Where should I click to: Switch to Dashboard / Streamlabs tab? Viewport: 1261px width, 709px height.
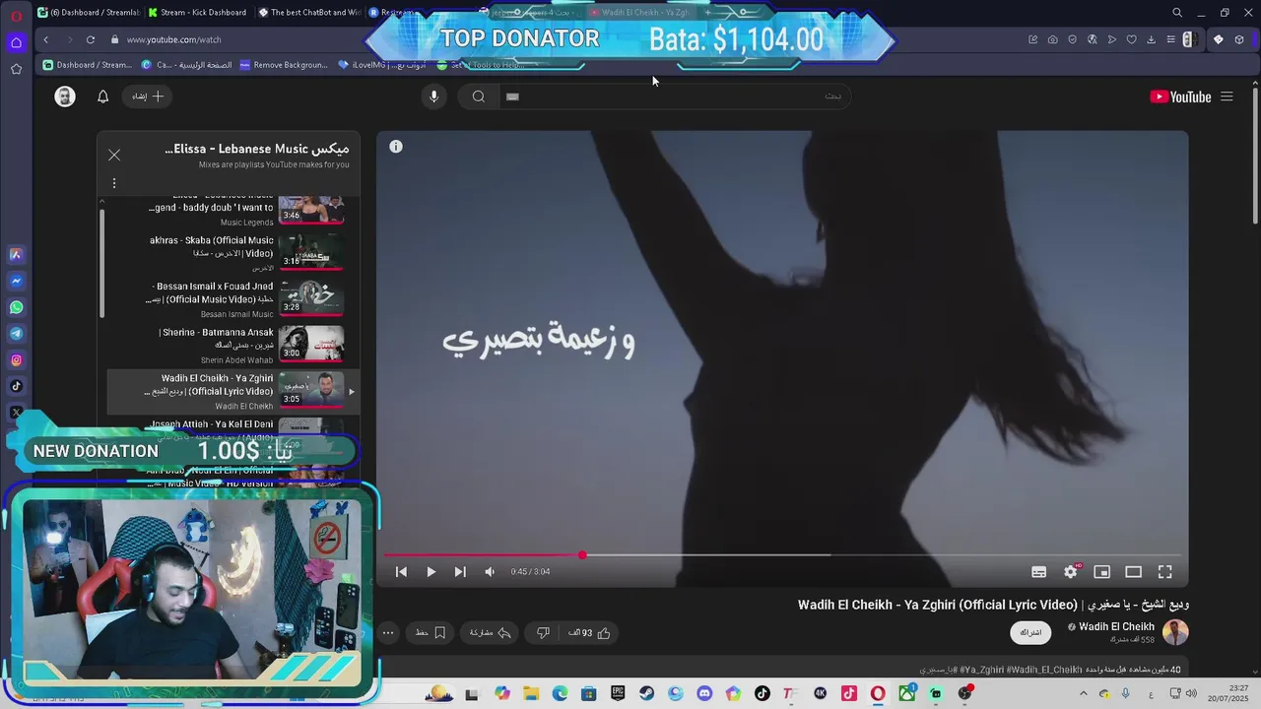click(88, 13)
